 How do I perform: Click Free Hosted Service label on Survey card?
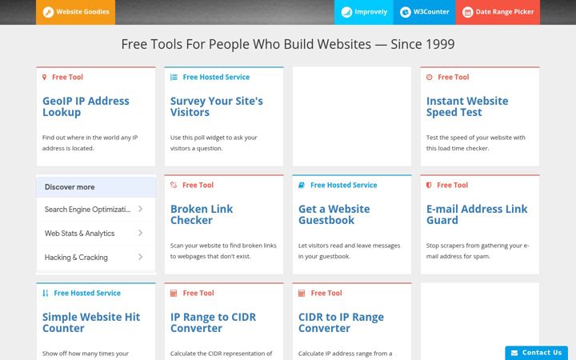pos(216,77)
